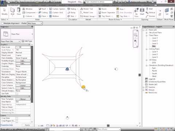Open the Prefer Wall faces dropdown
Image resolution: width=175 pixels, height=131 pixels.
[x=35, y=23]
